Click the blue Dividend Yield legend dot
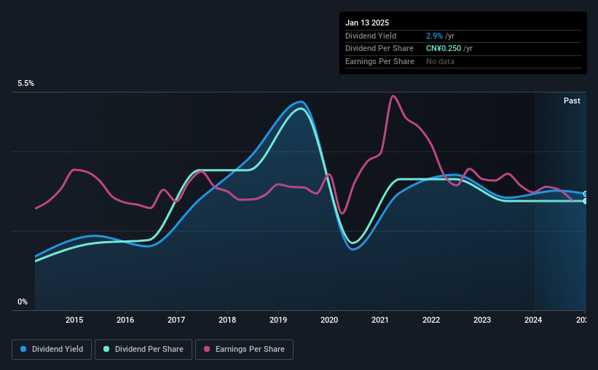Screen dimensions: 598x370 coord(23,349)
